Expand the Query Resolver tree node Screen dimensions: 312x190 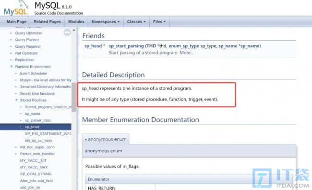pyautogui.click(x=12, y=46)
